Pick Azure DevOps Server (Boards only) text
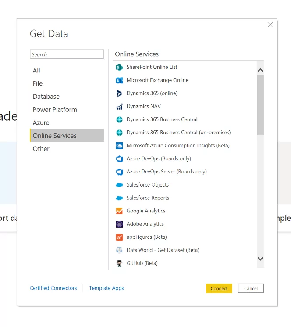This screenshot has height=327, width=291. [167, 172]
